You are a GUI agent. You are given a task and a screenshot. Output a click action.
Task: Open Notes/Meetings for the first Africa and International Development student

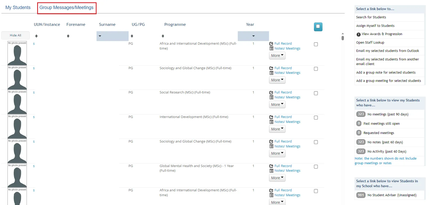pos(287,49)
